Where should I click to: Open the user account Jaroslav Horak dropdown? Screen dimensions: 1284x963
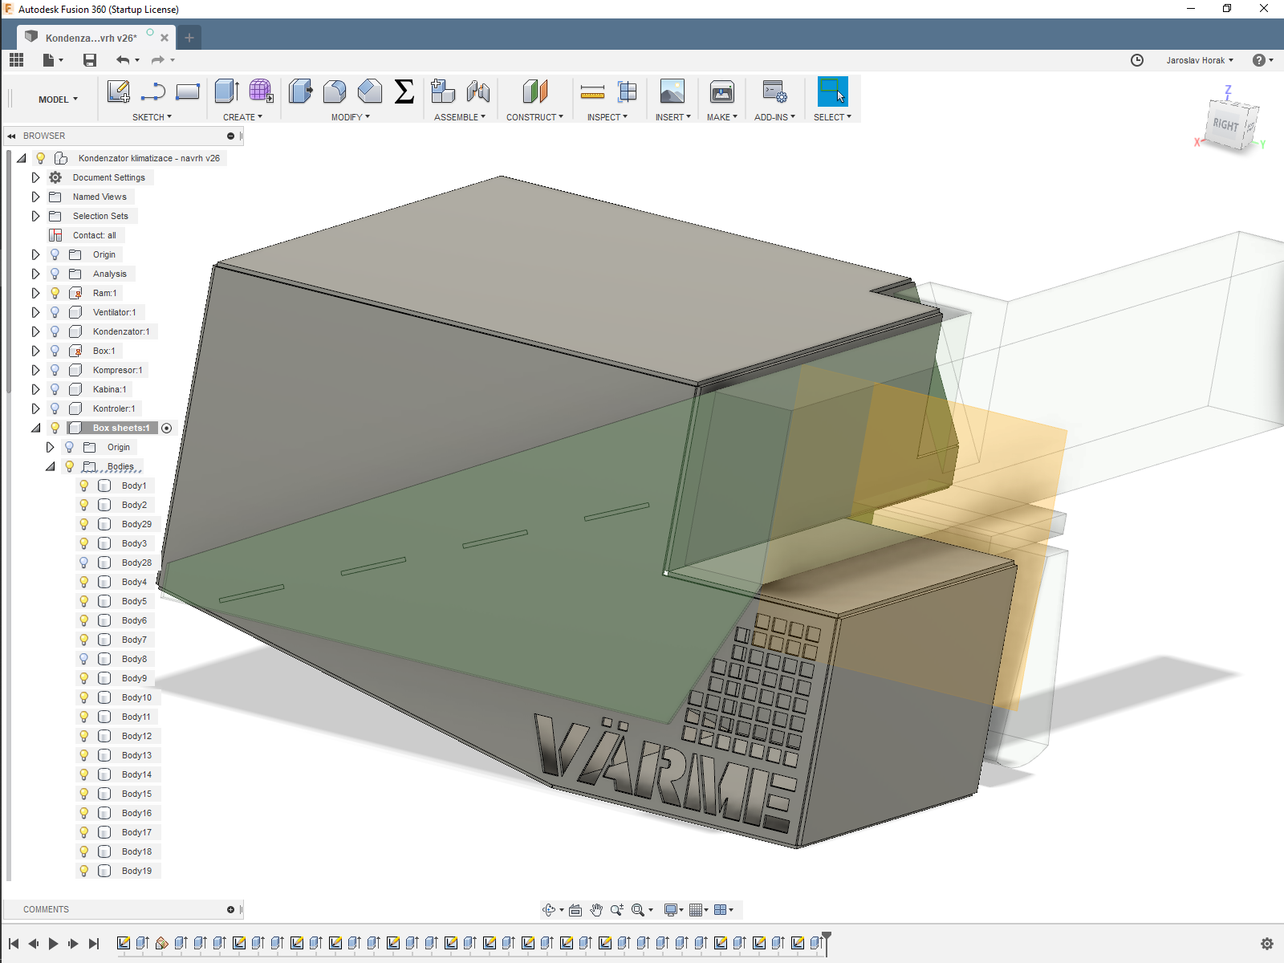pyautogui.click(x=1200, y=60)
